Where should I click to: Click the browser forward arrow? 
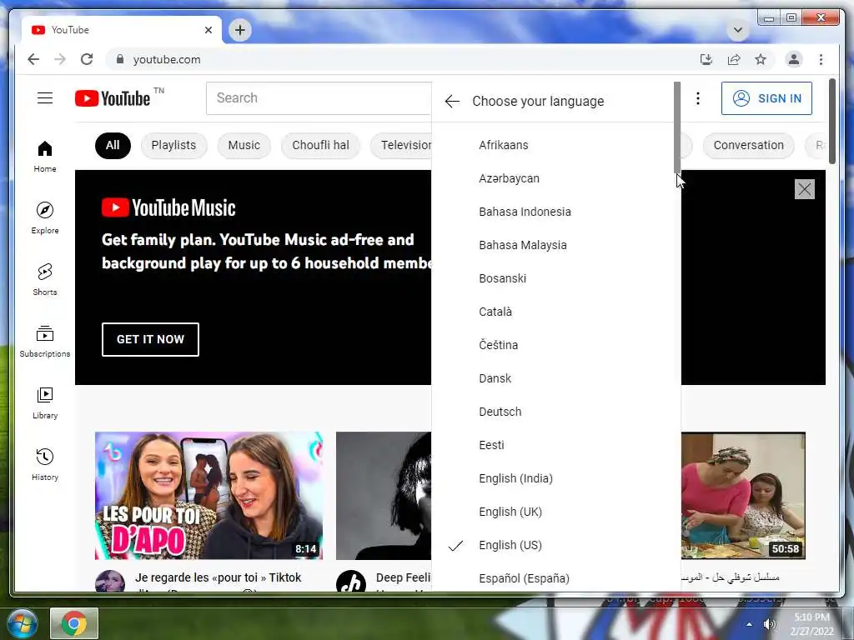click(x=60, y=59)
